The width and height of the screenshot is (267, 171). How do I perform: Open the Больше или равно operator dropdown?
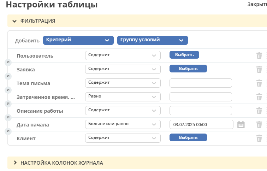click(x=123, y=124)
